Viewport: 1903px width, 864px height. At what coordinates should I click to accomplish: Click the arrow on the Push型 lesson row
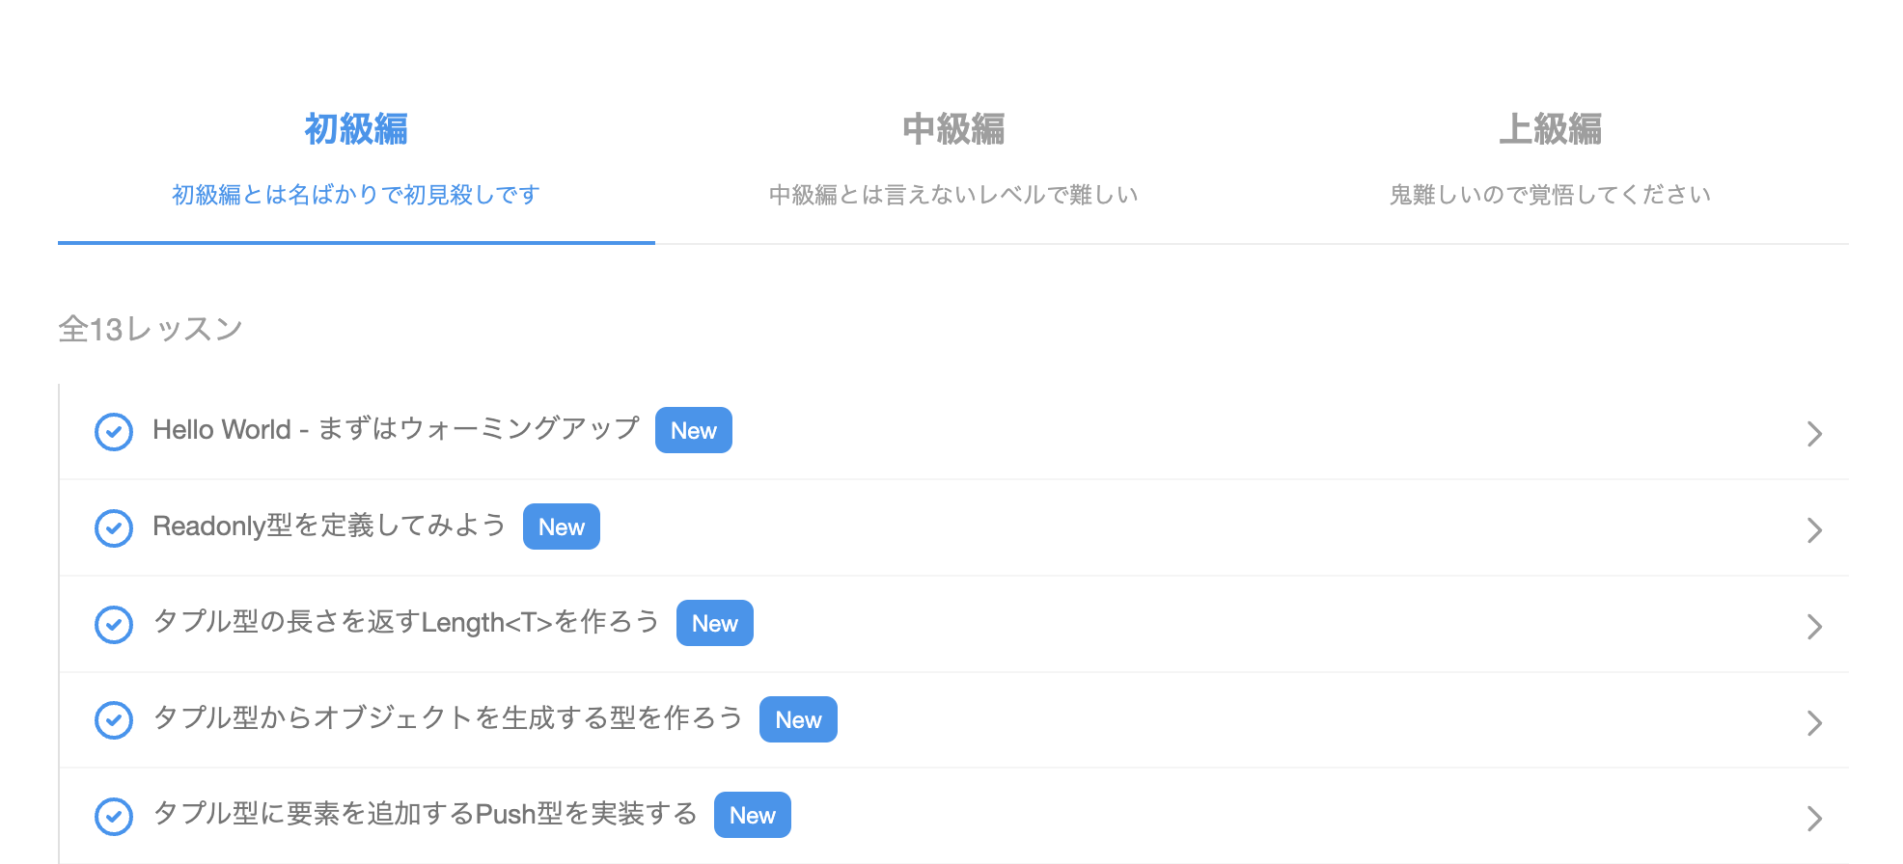[1815, 819]
